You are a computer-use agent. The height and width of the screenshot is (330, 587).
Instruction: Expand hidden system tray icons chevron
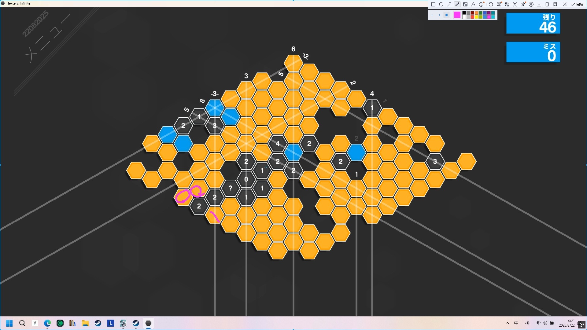pyautogui.click(x=507, y=323)
